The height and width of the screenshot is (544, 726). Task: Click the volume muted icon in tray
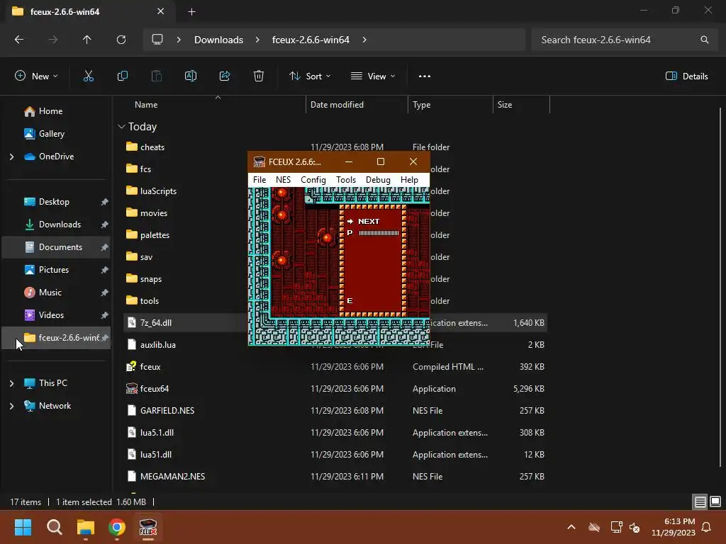[635, 527]
